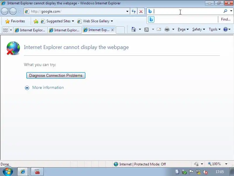Image resolution: width=234 pixels, height=176 pixels.
Task: Open a new blank tab button
Action: (120, 30)
